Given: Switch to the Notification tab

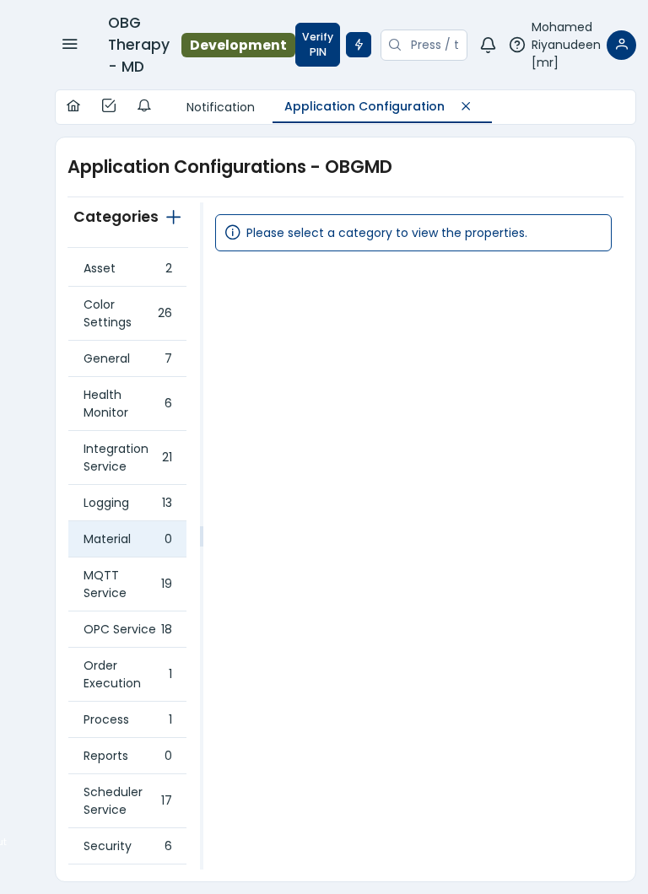Looking at the screenshot, I should coord(220,107).
